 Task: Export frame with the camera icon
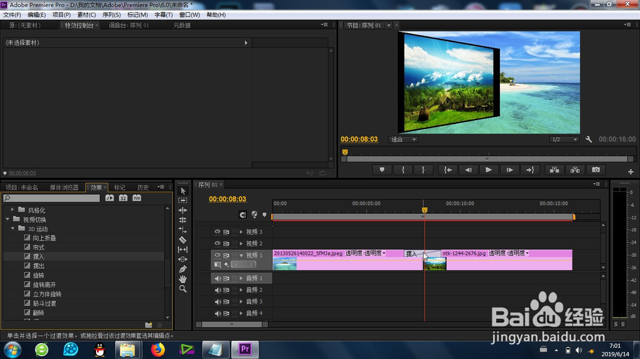click(x=596, y=170)
